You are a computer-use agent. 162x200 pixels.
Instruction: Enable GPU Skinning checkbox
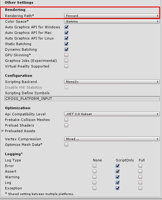click(66, 55)
